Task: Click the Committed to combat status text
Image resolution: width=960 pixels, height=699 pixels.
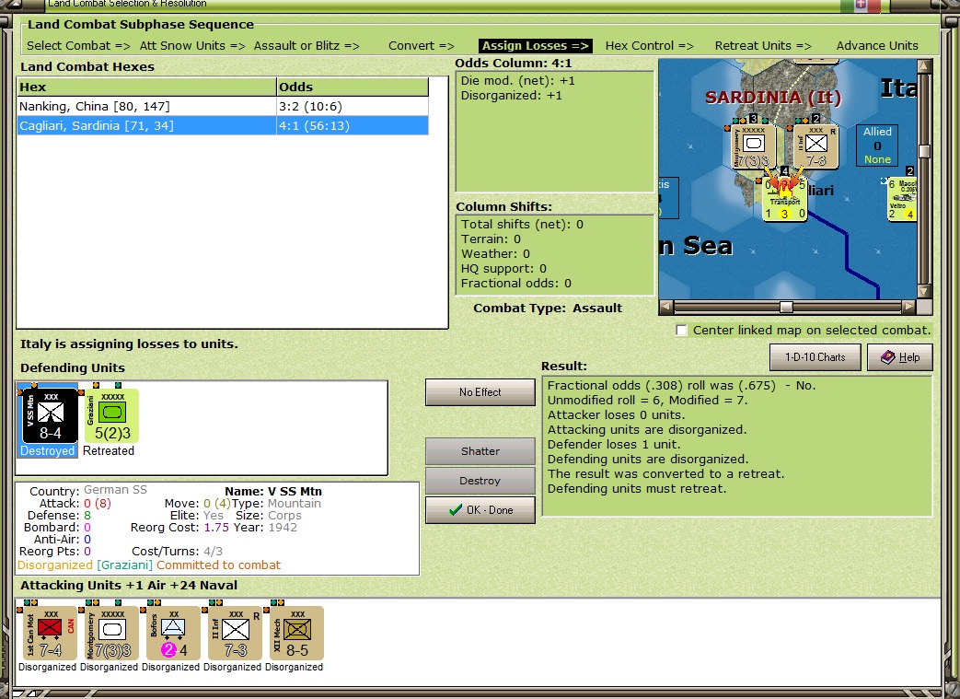Action: (x=218, y=565)
